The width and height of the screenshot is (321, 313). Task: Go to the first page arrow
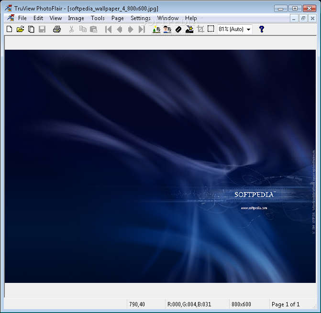click(108, 29)
